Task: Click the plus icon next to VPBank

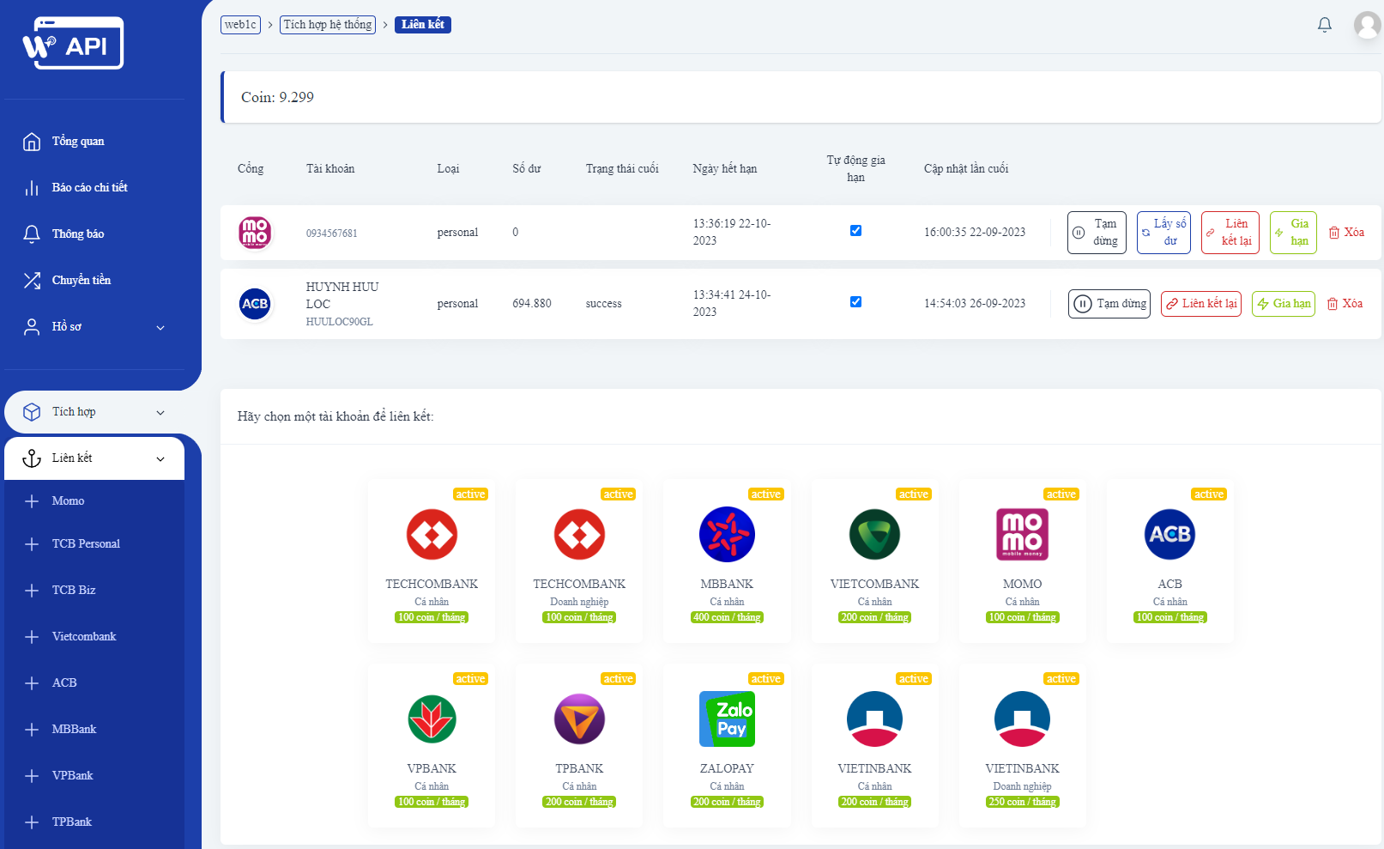Action: [32, 776]
